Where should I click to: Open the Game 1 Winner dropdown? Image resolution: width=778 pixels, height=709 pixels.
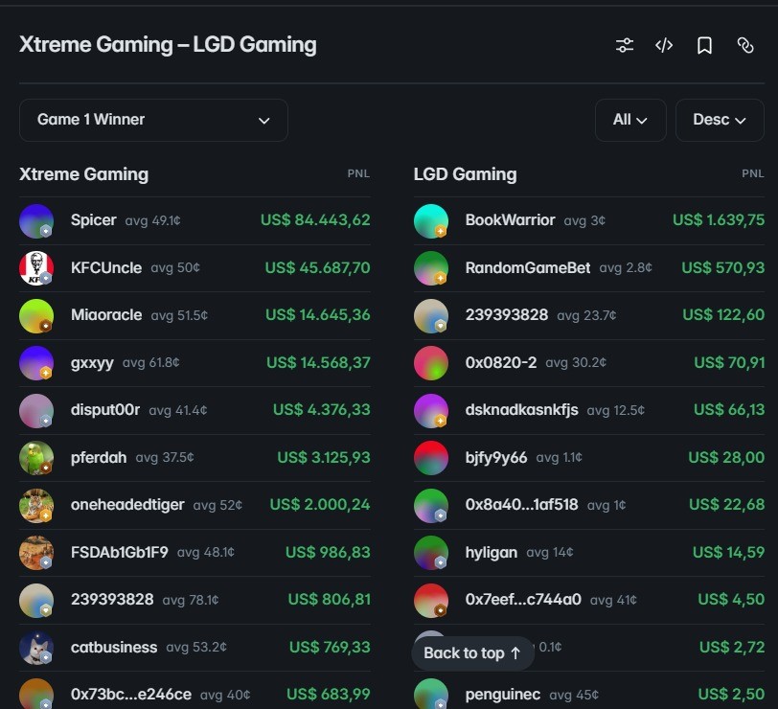(x=153, y=120)
